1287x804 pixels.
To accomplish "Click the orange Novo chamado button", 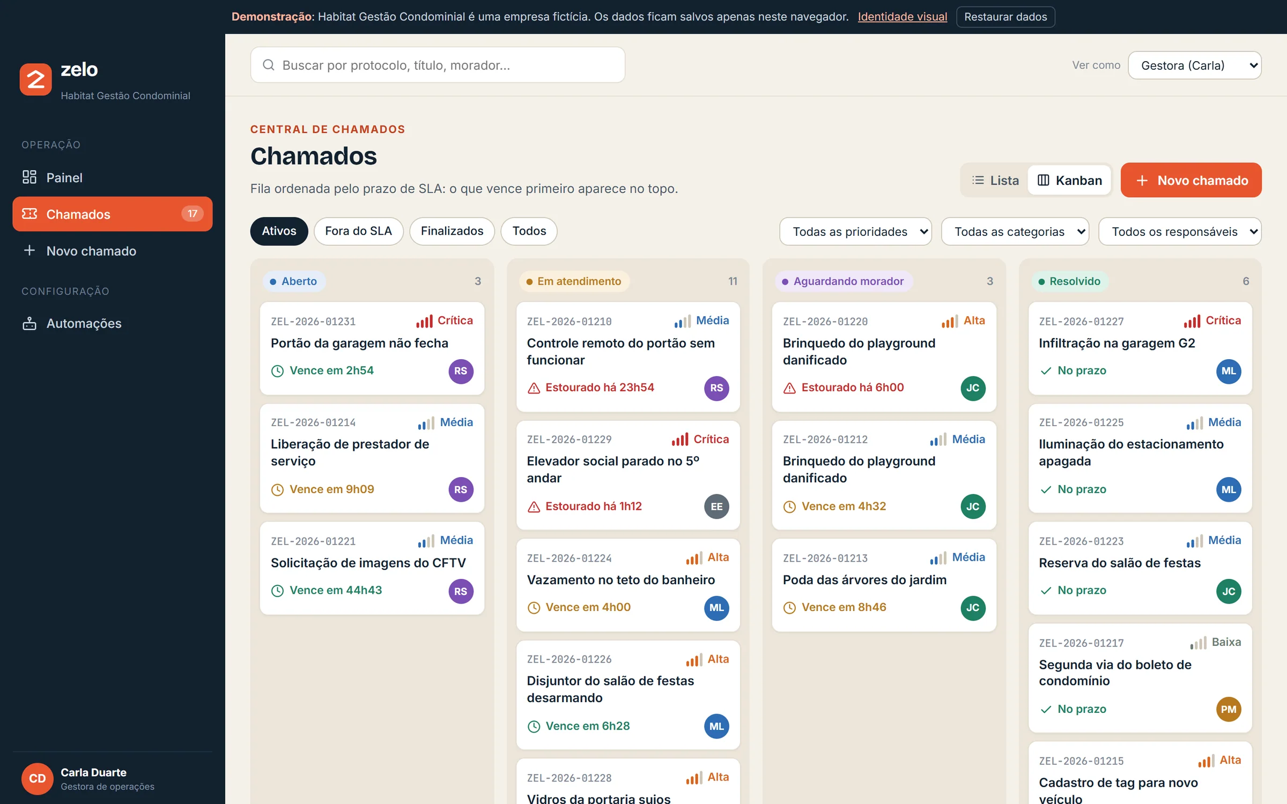I will (1191, 180).
